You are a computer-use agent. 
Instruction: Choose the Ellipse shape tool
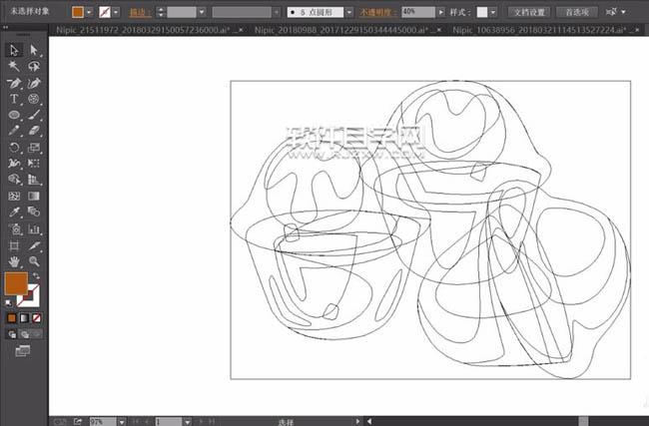pyautogui.click(x=15, y=115)
